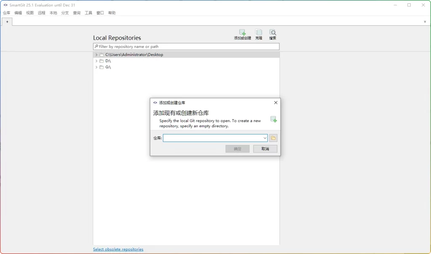Viewport: 431px width, 254px height.
Task: Open the 仓库 menu
Action: [x=6, y=13]
